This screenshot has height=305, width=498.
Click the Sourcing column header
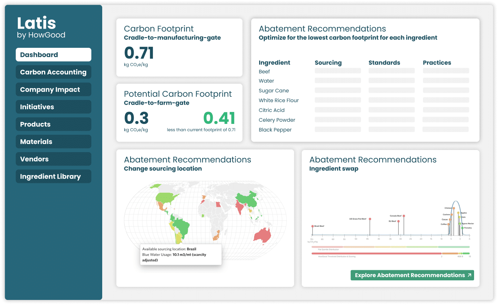(328, 63)
